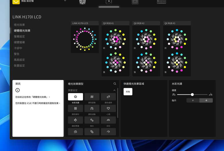This screenshot has height=151, width=224.
Task: Select the 水彩光譜 lighting effect tile
Action: pyautogui.click(x=76, y=97)
